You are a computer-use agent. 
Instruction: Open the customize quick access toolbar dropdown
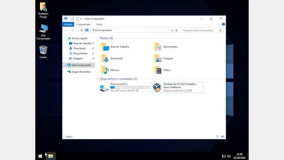click(x=81, y=19)
